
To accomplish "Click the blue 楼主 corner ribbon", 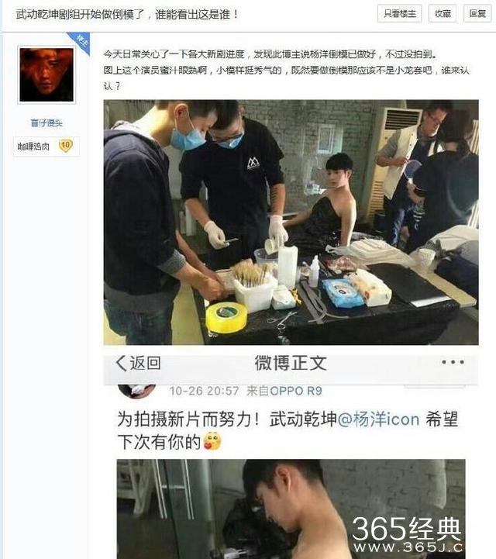I will point(80,43).
